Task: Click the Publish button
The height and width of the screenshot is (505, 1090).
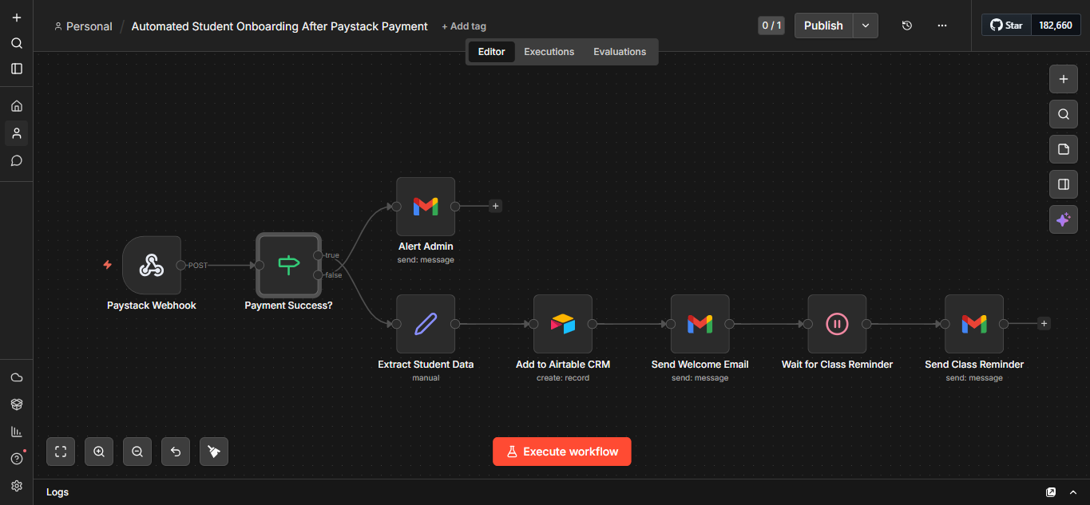Action: point(823,26)
